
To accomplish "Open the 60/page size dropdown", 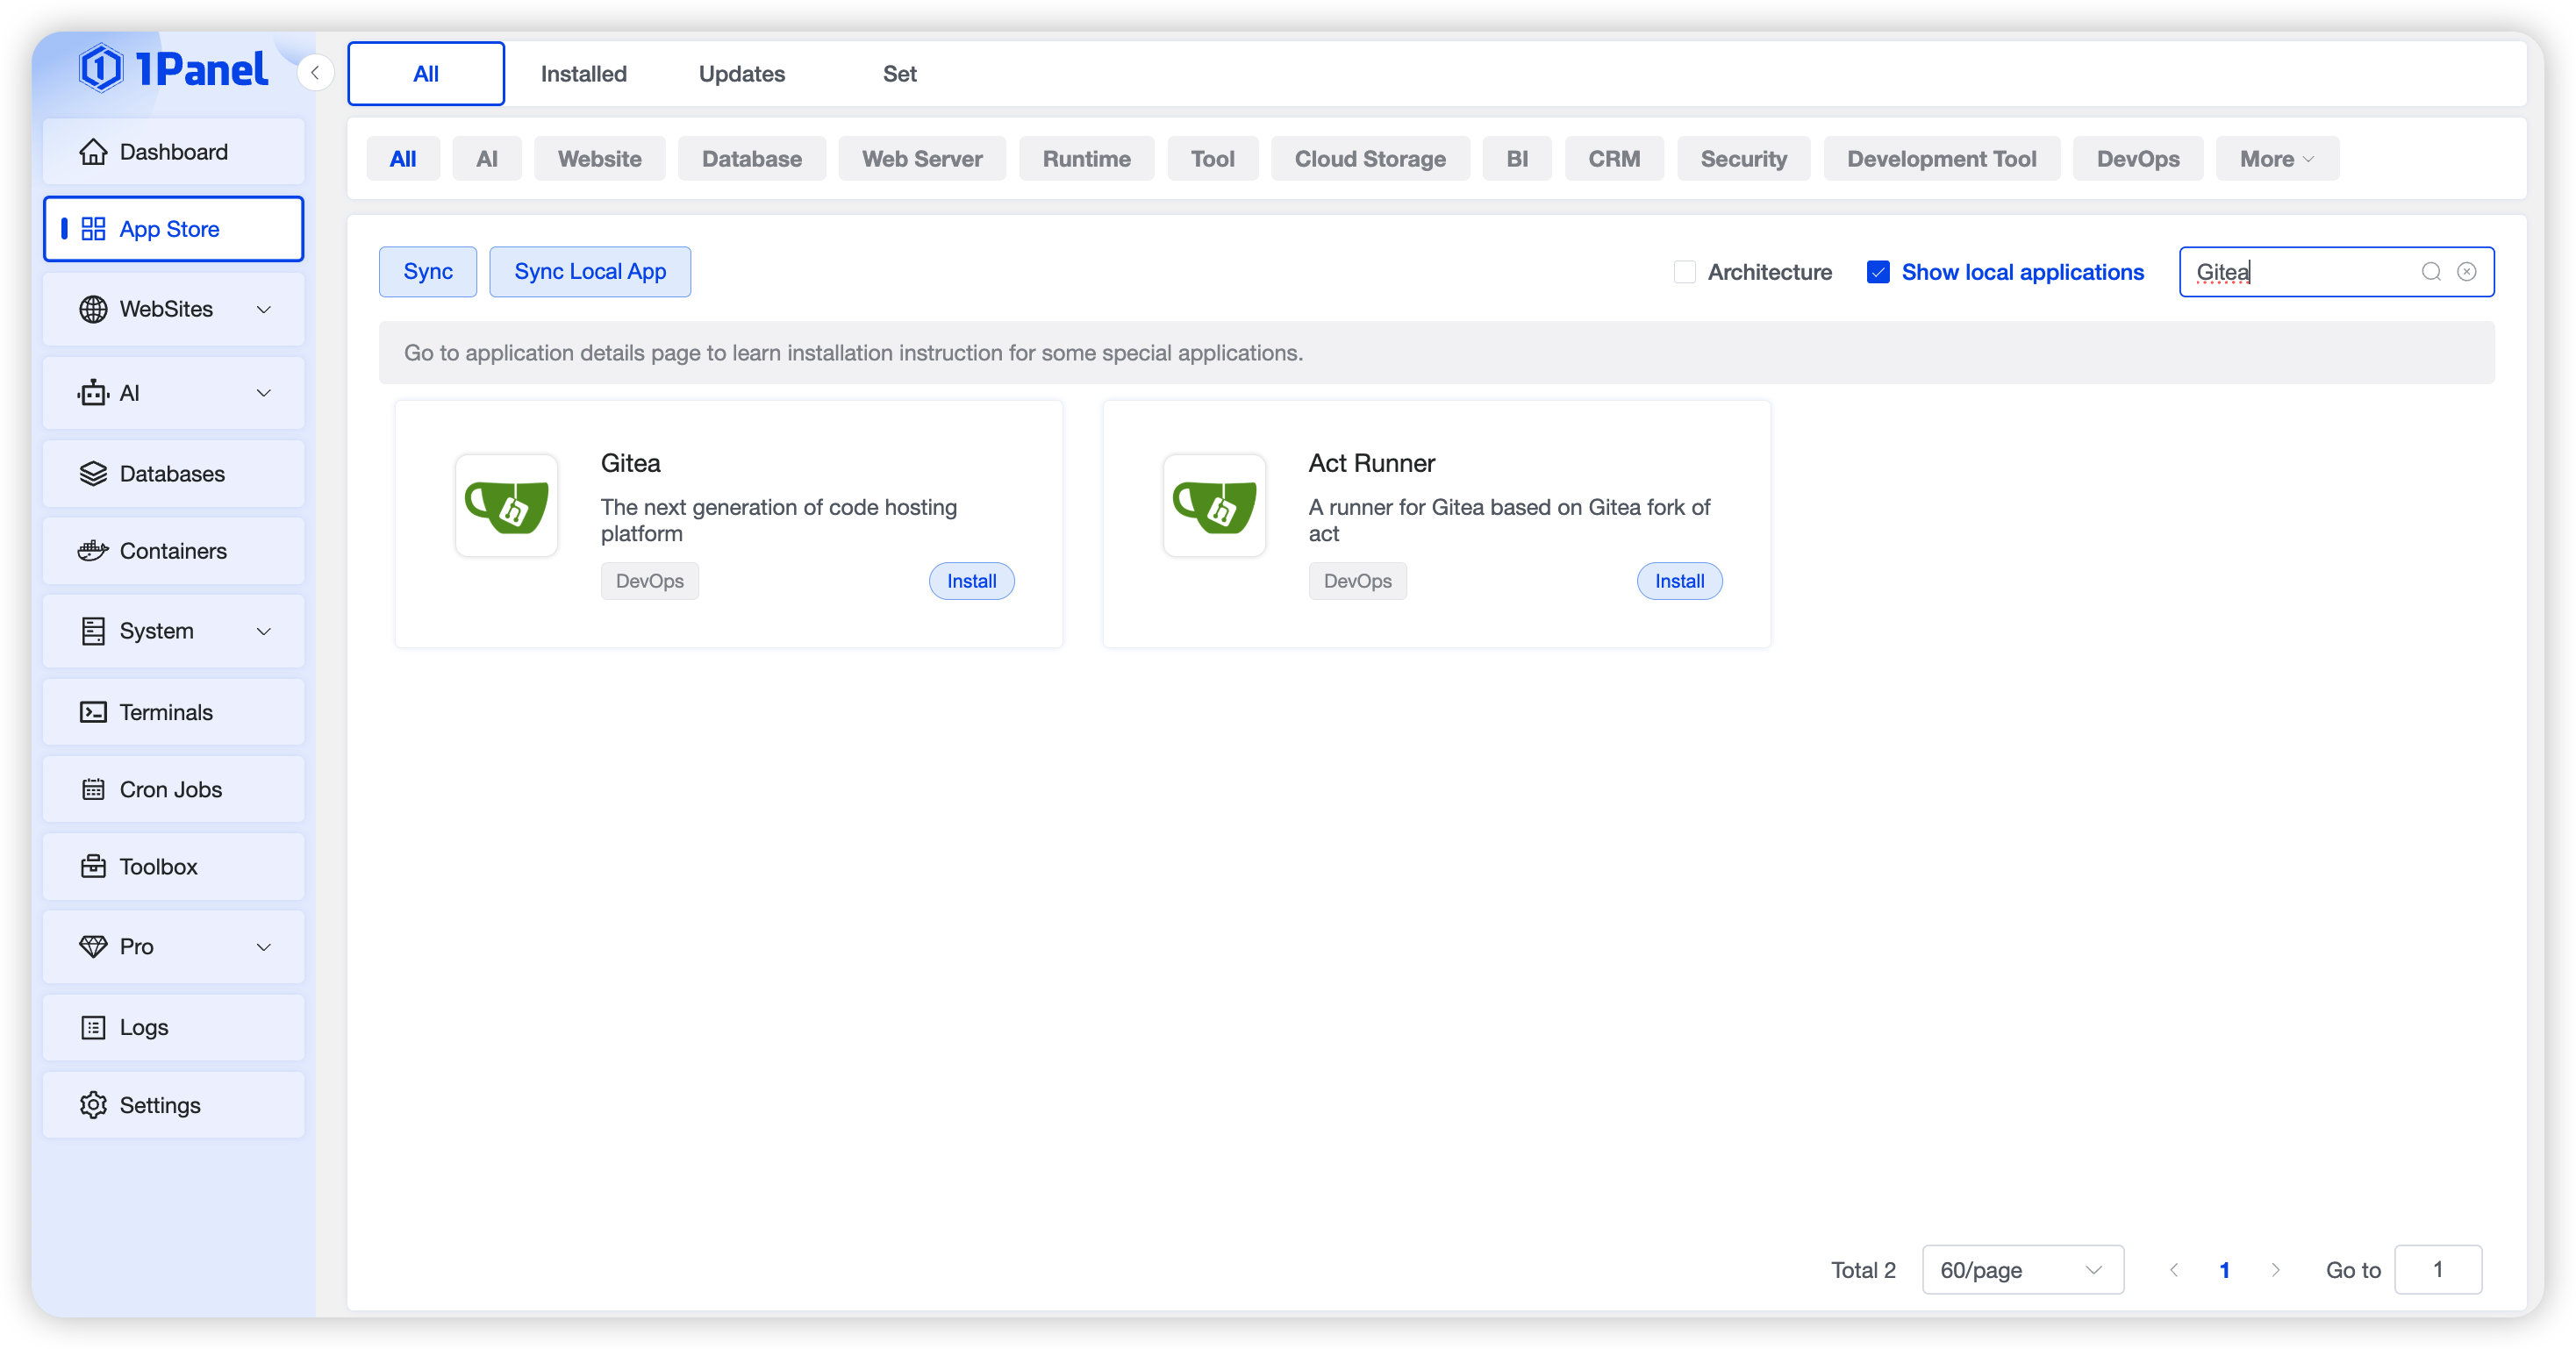I will [x=2021, y=1270].
